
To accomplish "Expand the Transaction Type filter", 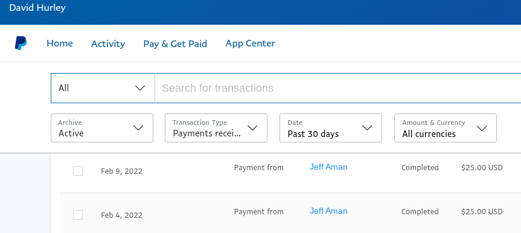I will tap(216, 128).
